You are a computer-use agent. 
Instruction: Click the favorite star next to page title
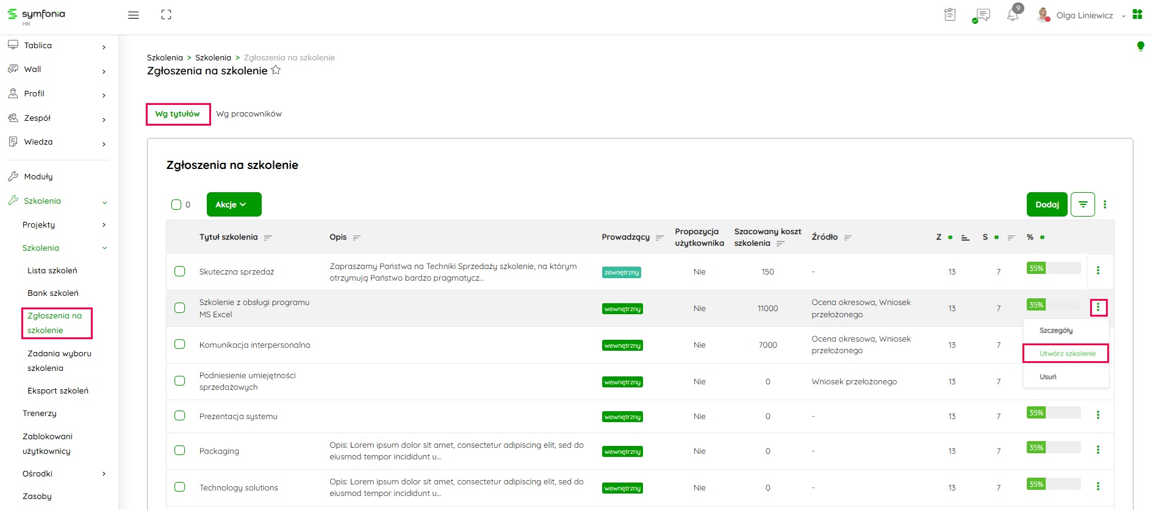coord(276,70)
